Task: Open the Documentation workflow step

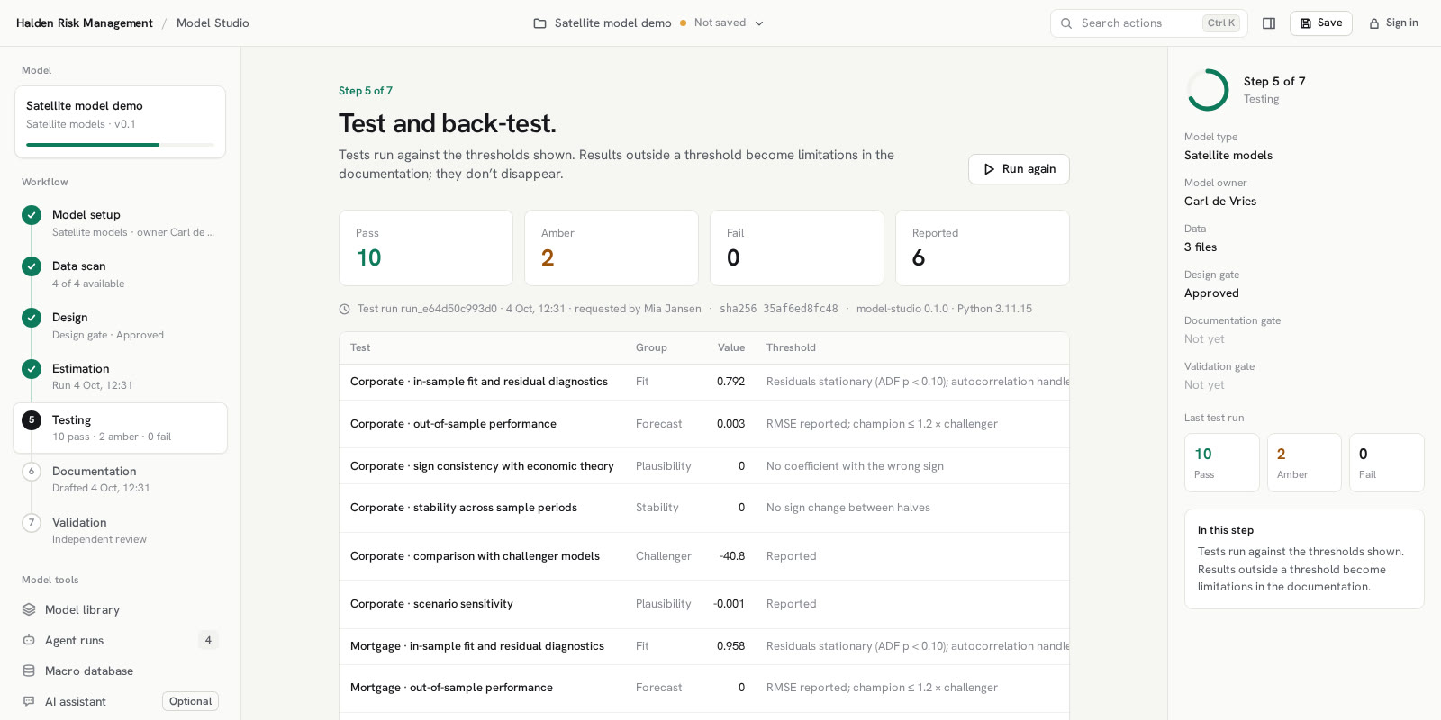Action: click(x=120, y=480)
